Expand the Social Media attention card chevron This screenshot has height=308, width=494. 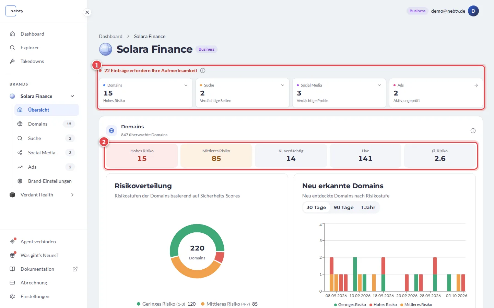click(379, 85)
